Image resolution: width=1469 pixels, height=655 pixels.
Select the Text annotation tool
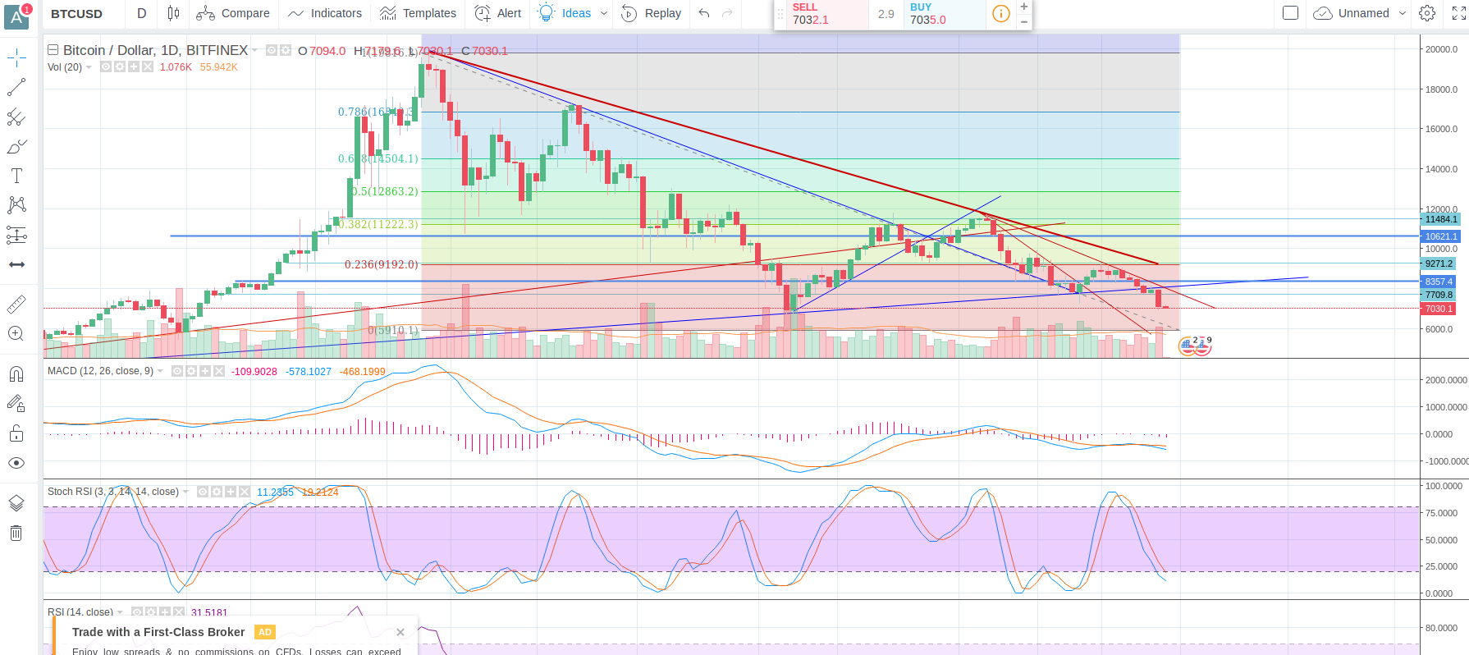tap(16, 176)
